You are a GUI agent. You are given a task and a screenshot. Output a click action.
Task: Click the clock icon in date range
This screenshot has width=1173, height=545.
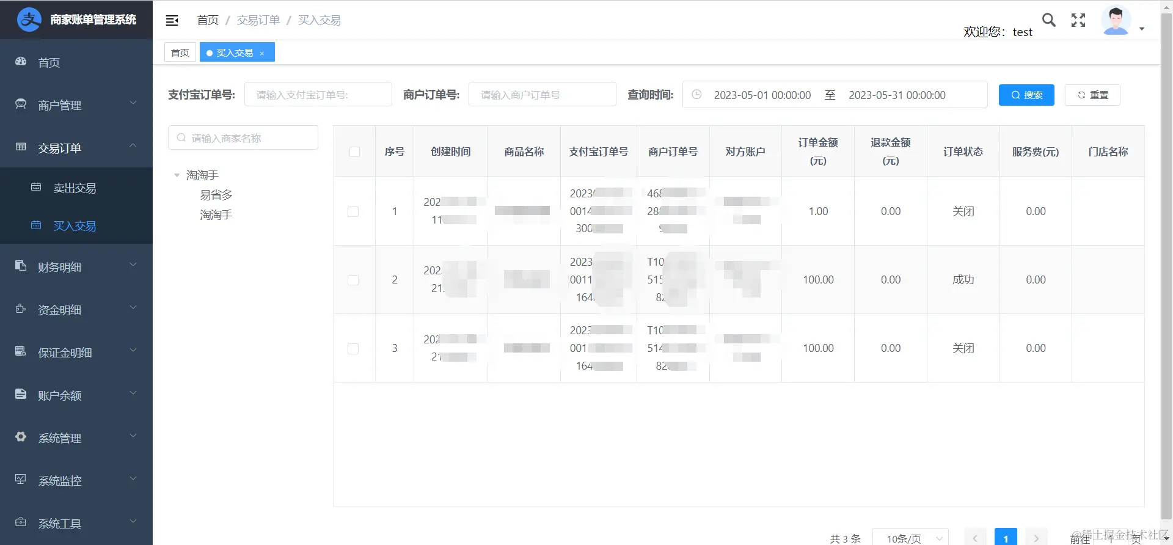[696, 95]
